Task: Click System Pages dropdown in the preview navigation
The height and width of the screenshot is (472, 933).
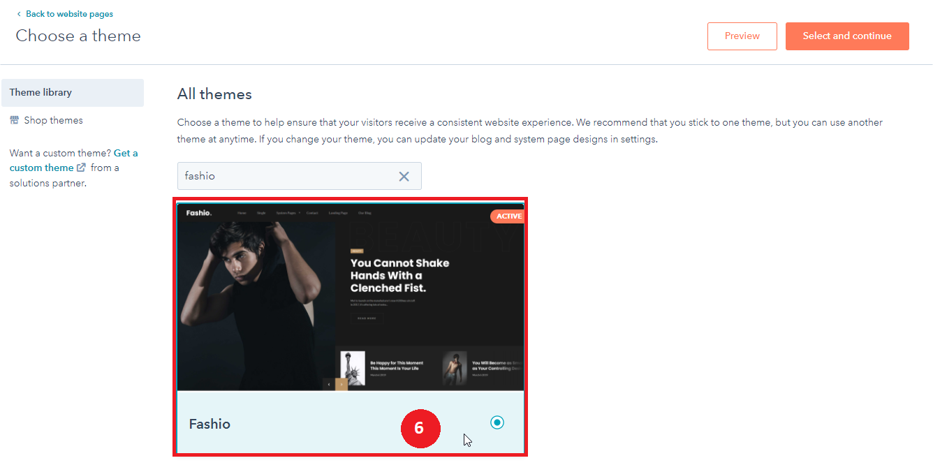Action: pyautogui.click(x=288, y=212)
